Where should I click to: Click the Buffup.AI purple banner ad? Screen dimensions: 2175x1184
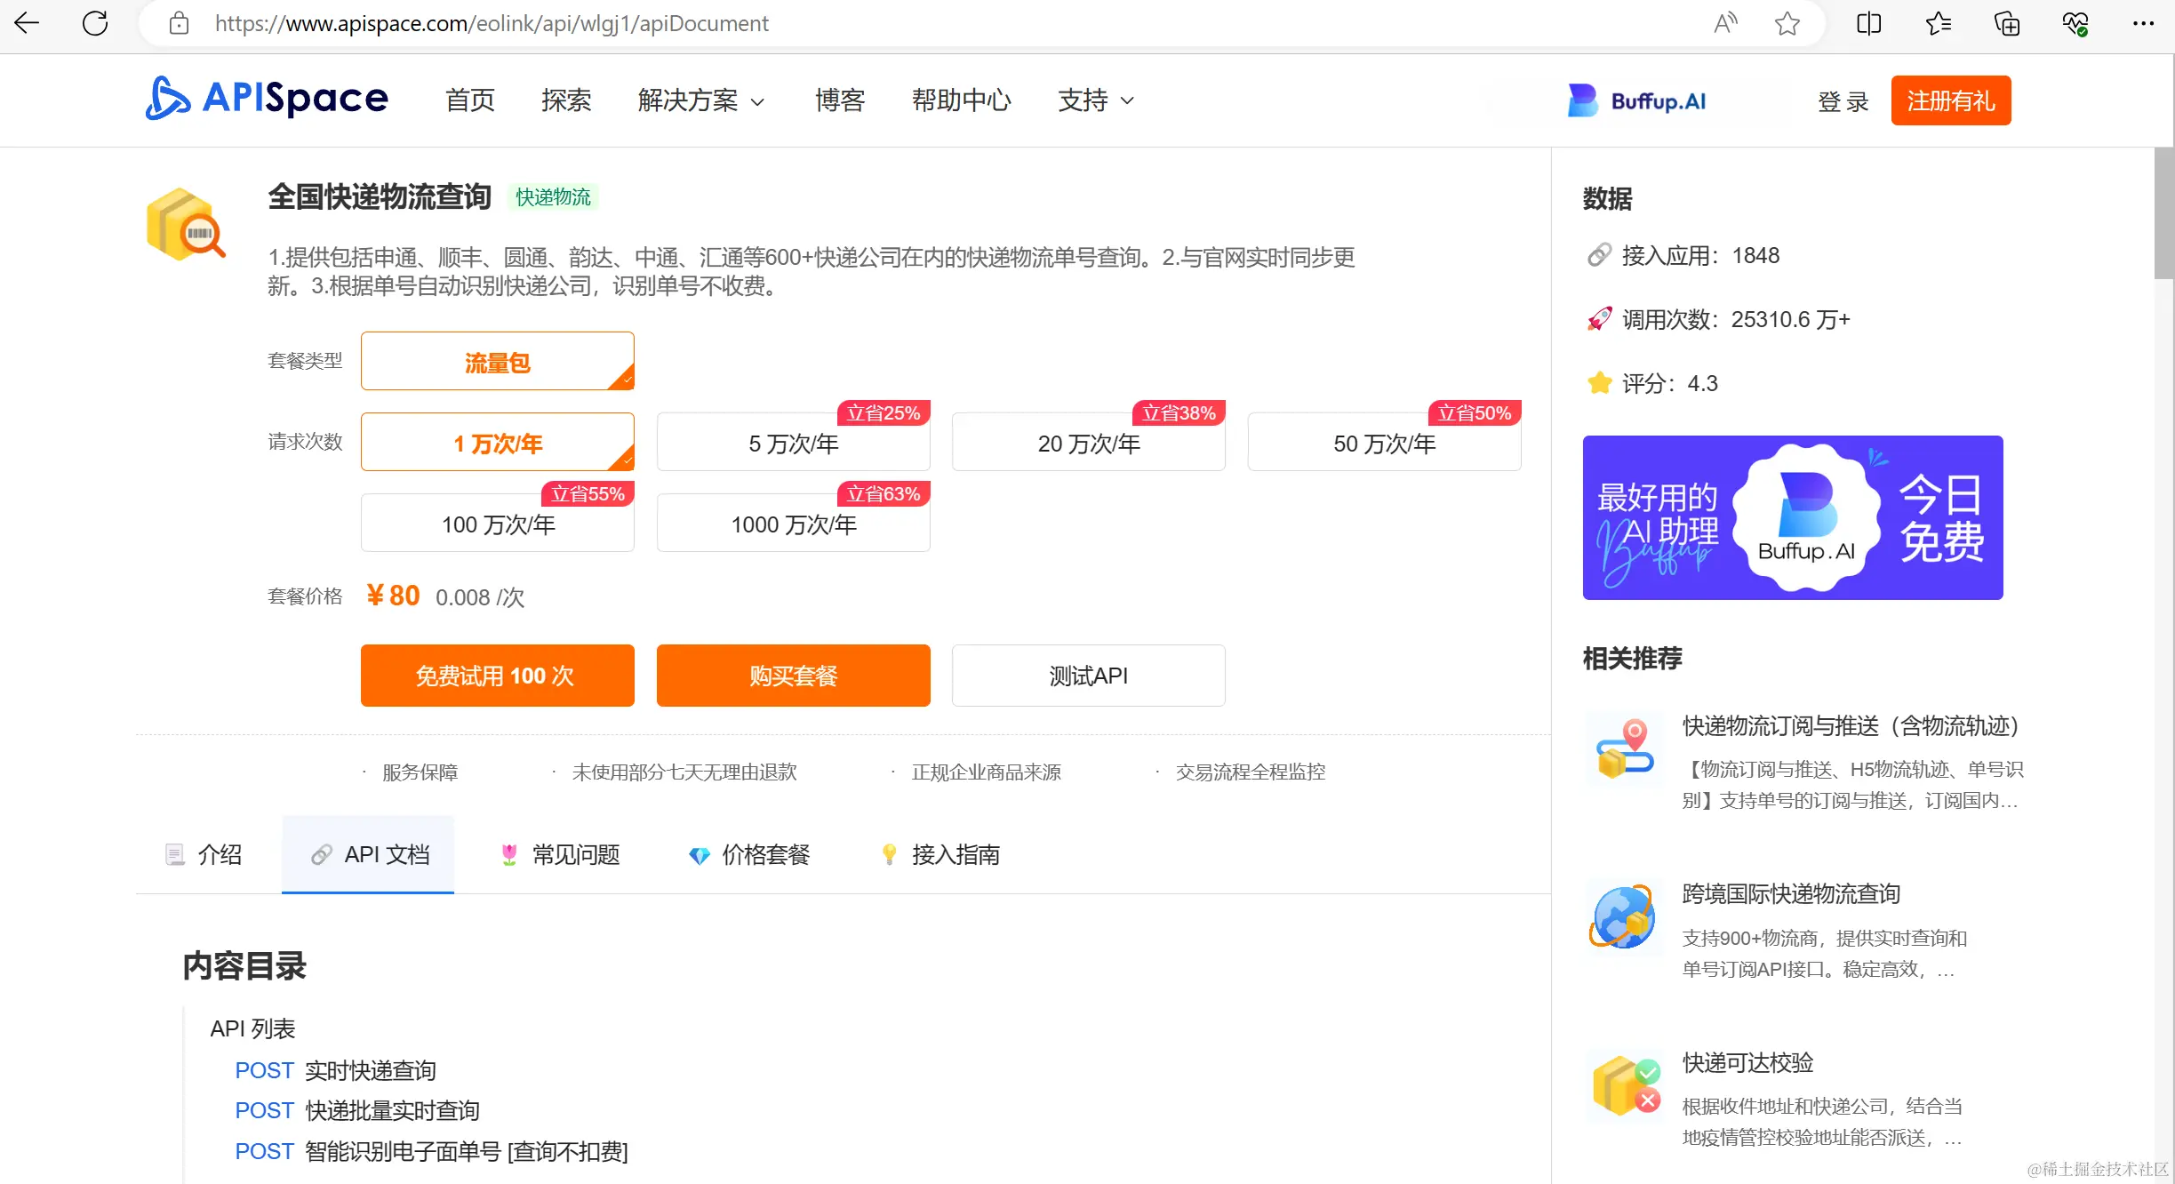(x=1792, y=517)
